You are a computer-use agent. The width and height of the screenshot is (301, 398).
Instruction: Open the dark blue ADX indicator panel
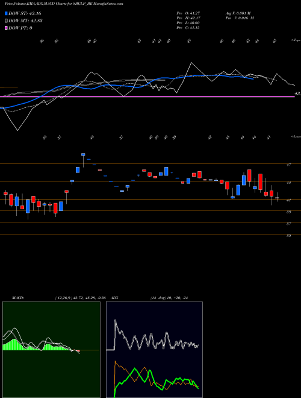154,350
